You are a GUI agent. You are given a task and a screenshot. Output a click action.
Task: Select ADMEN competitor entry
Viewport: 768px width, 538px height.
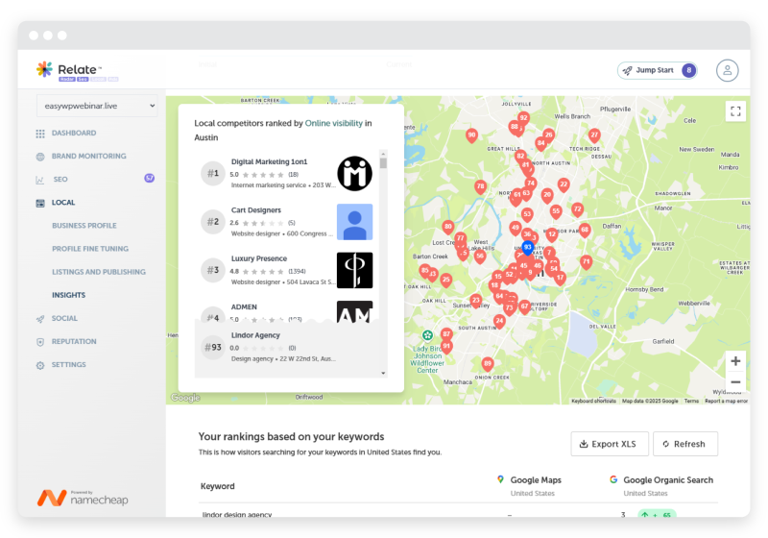[286, 311]
